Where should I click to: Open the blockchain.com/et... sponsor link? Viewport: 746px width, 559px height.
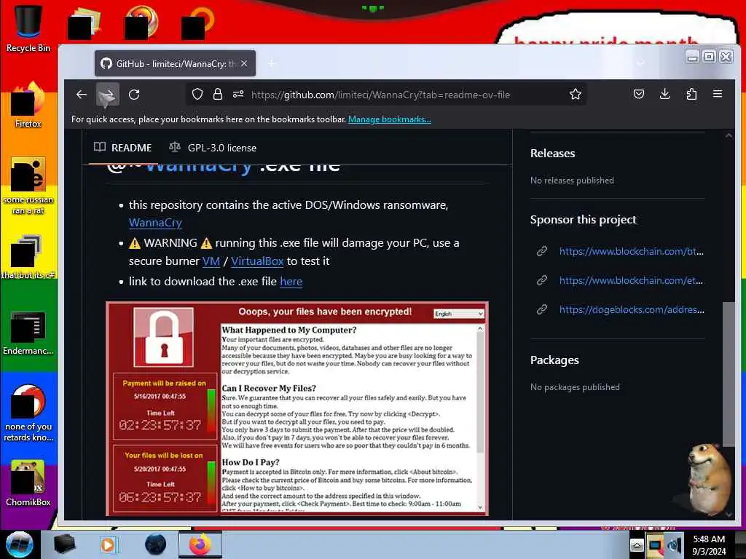pyautogui.click(x=631, y=280)
